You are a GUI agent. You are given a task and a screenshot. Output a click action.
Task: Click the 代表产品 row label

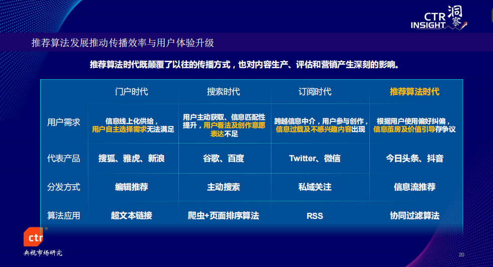pos(63,158)
